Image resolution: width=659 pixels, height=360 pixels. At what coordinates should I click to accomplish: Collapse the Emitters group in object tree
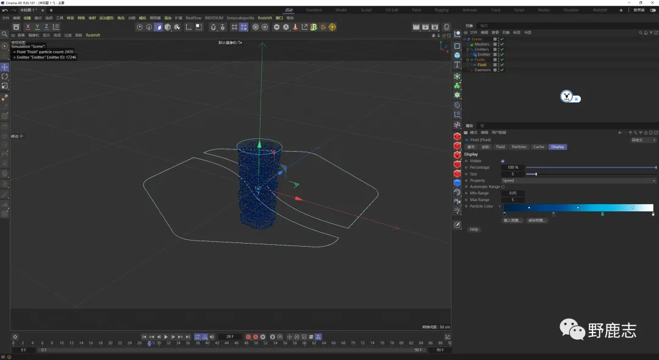(468, 49)
